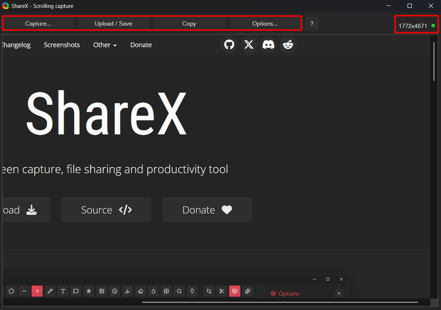Select the spotlight bulb tool

coord(192,291)
